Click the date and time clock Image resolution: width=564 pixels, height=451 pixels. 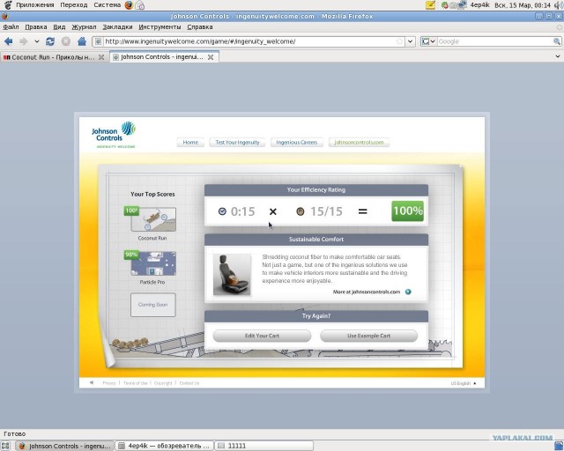[523, 5]
